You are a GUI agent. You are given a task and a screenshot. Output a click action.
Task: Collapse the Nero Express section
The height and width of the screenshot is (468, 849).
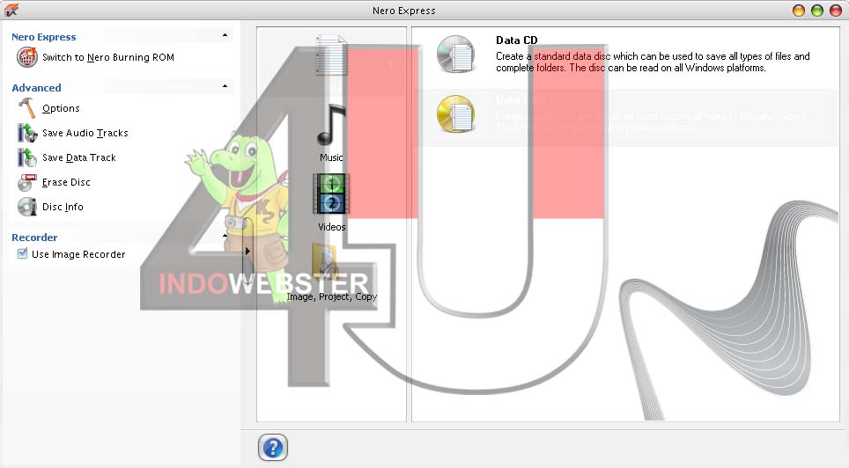tap(225, 36)
